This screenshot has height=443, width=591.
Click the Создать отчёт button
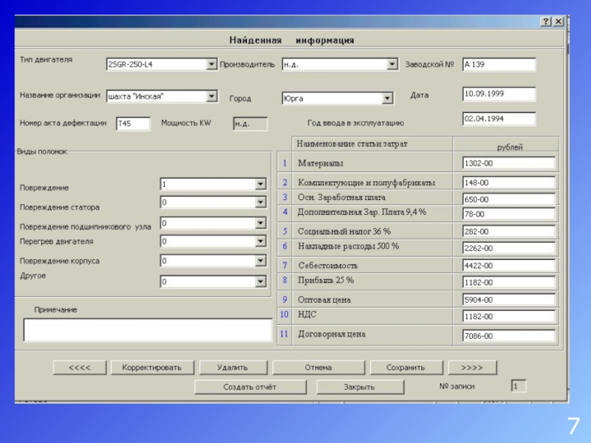pyautogui.click(x=250, y=386)
